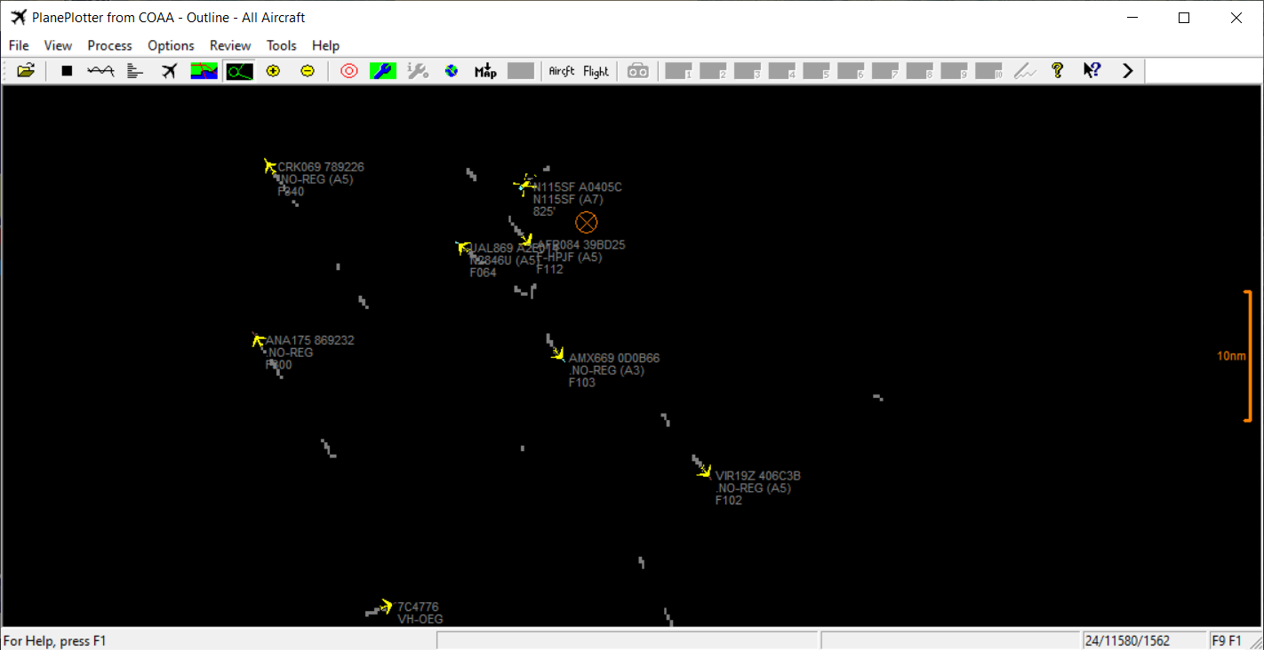Select the AMX669 aircraft symbol on map
This screenshot has width=1264, height=650.
click(558, 354)
